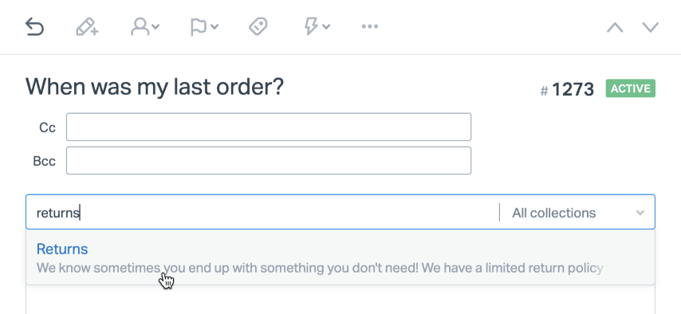Go to next conversation with down chevron
The height and width of the screenshot is (314, 681).
pyautogui.click(x=651, y=27)
